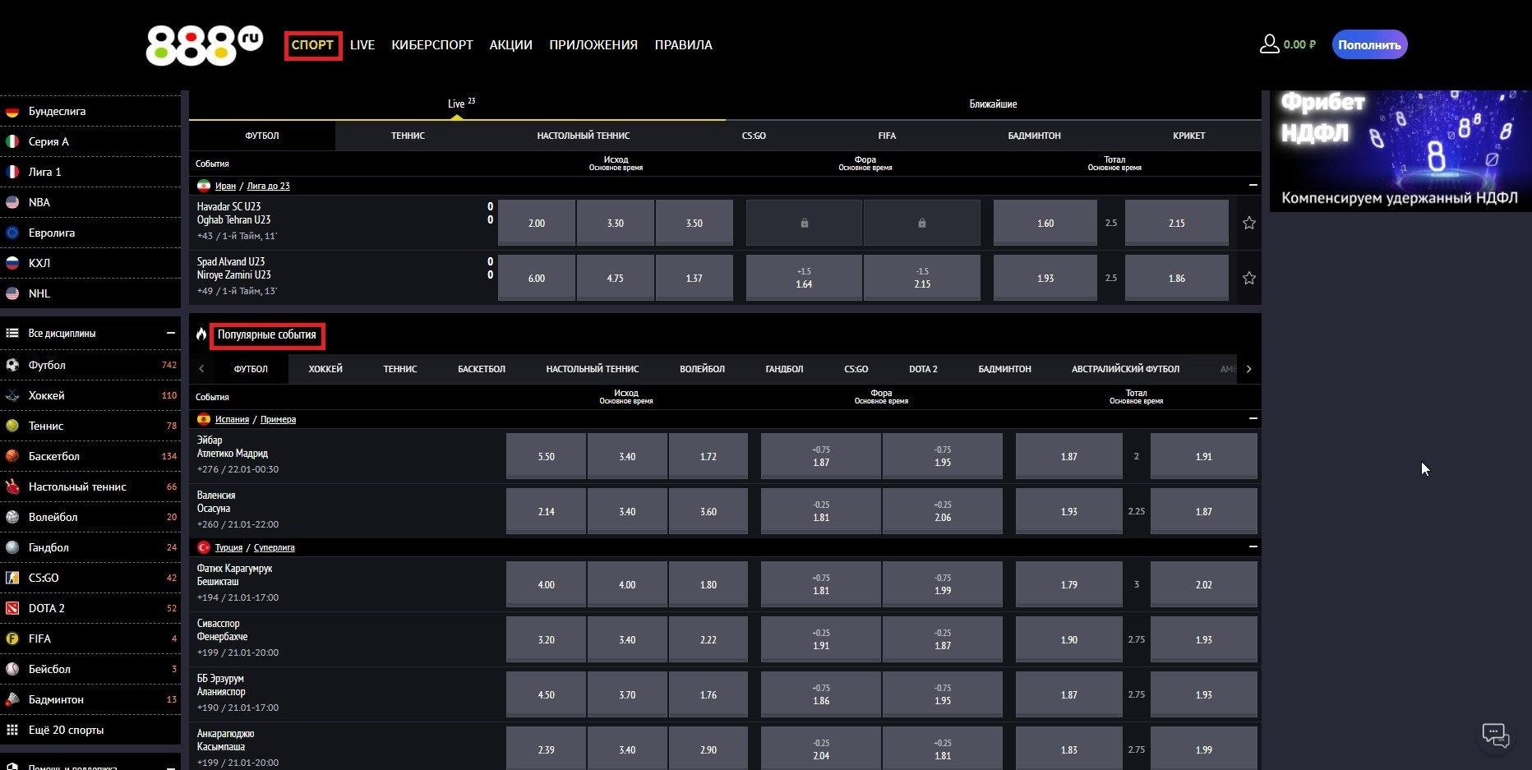Open the Лига до 23 link

(268, 186)
